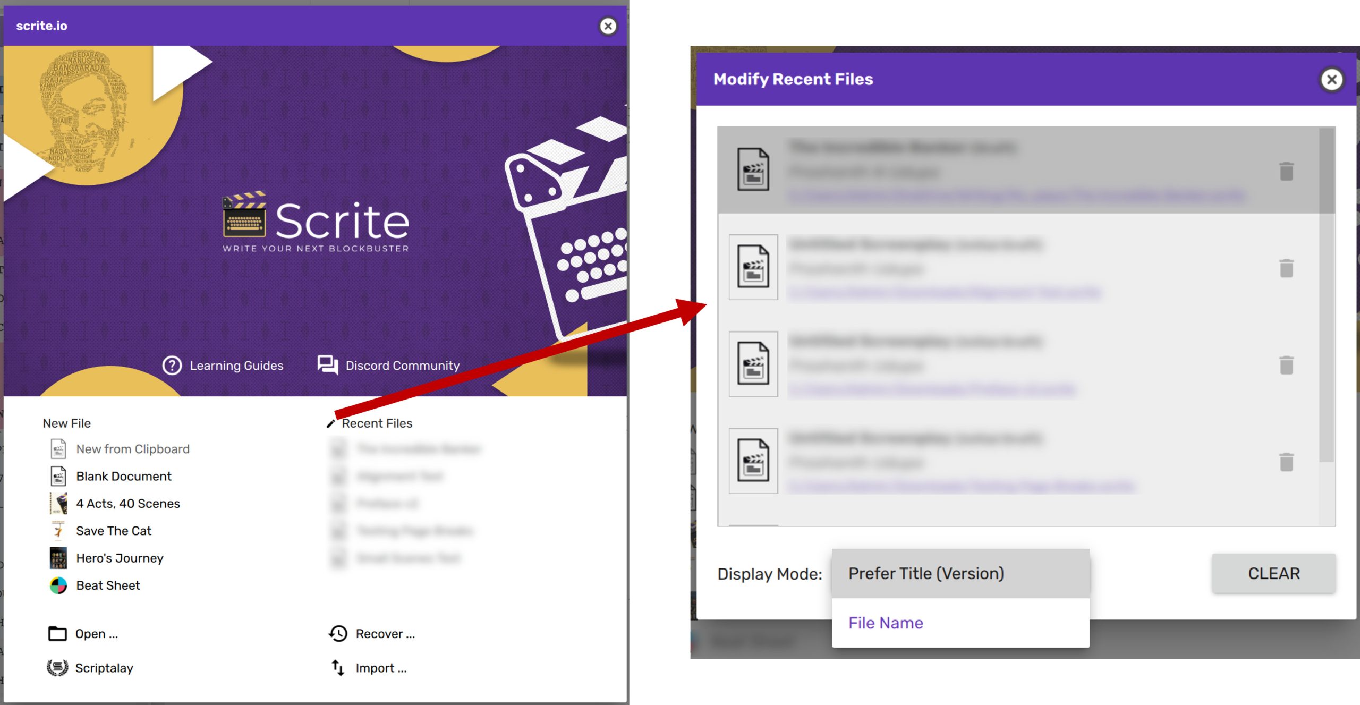Image resolution: width=1360 pixels, height=705 pixels.
Task: Click the Recent Files heading
Action: (x=377, y=423)
